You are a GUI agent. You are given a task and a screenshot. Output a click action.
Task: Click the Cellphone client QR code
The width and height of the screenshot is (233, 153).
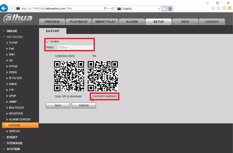pos(69,76)
